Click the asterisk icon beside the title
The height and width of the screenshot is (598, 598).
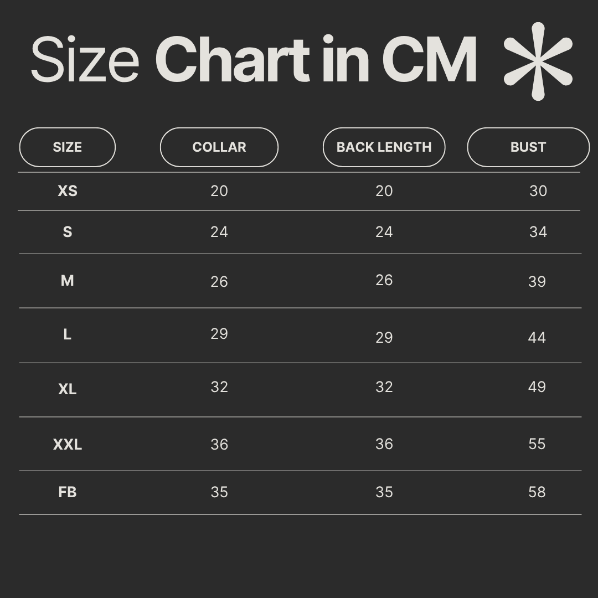pos(538,61)
